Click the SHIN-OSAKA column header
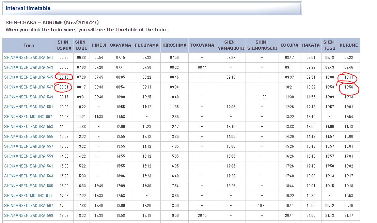Image resolution: width=377 pixels, height=223 pixels. click(64, 45)
